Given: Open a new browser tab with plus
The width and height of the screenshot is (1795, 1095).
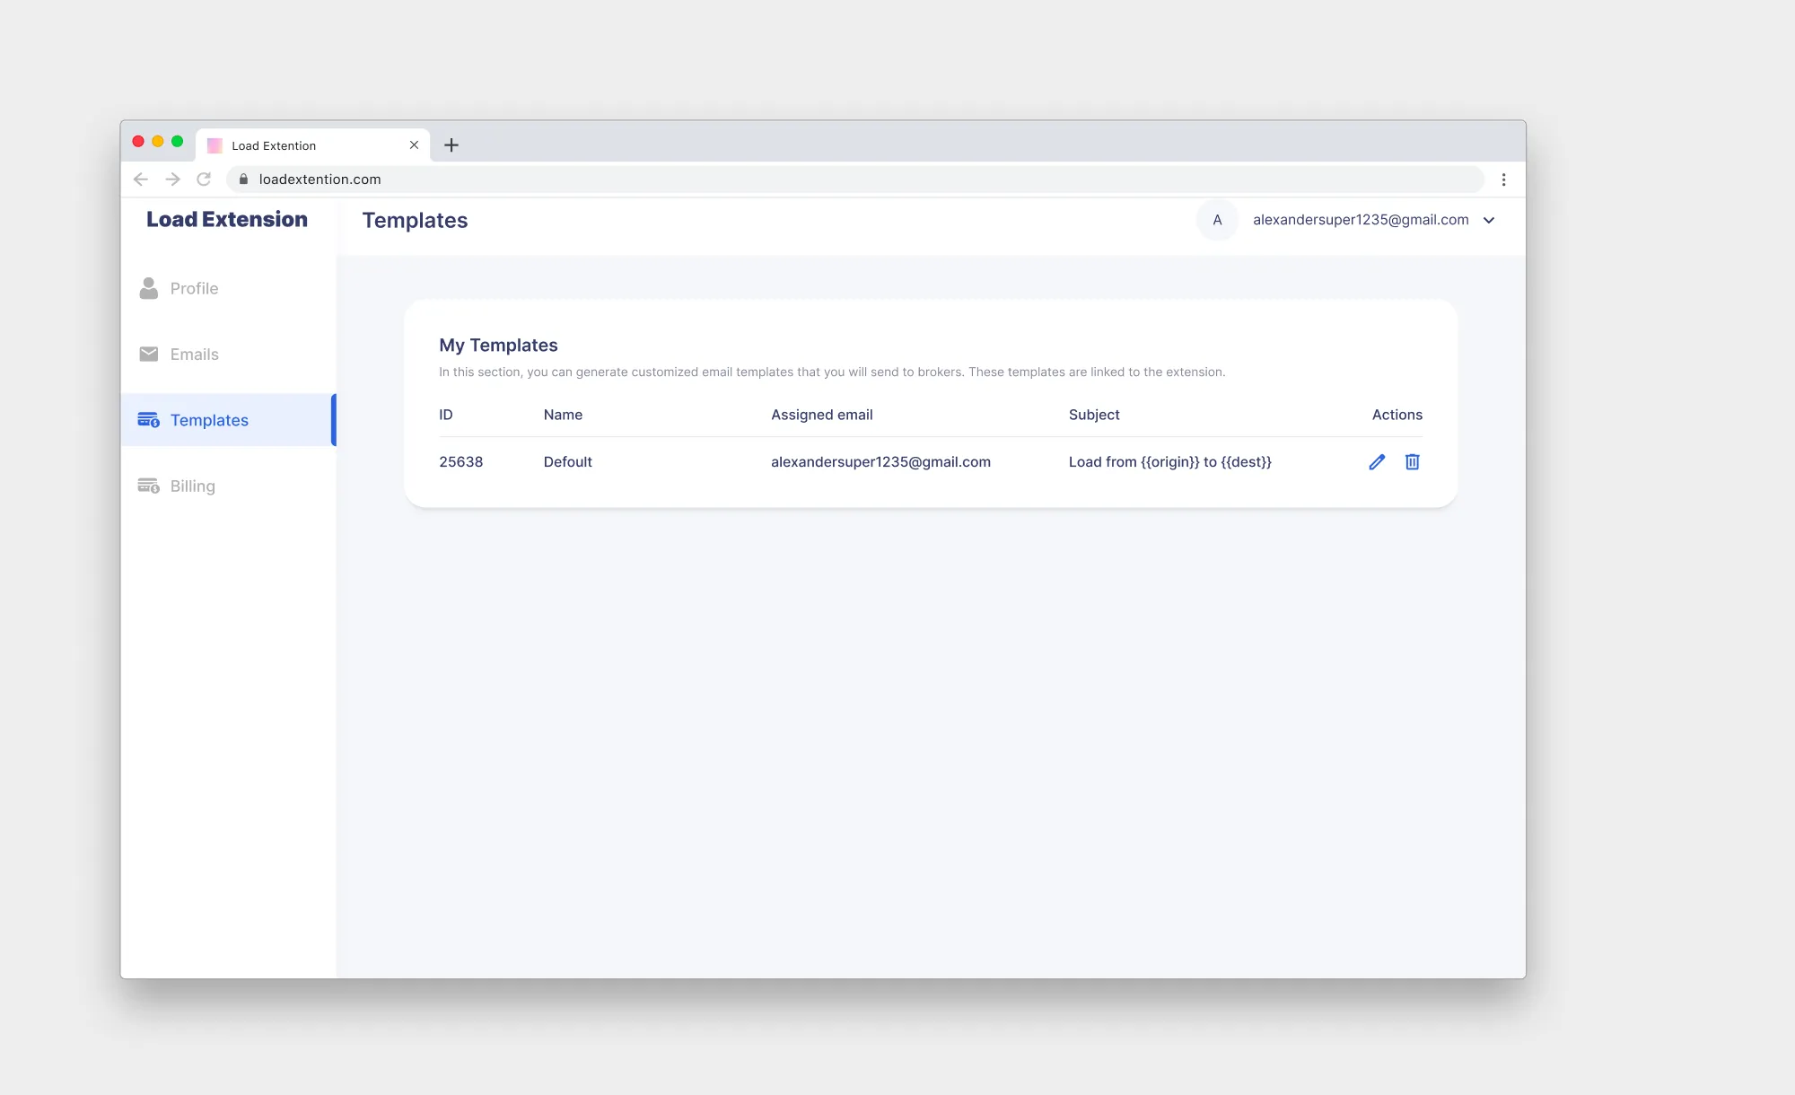Looking at the screenshot, I should coord(451,145).
